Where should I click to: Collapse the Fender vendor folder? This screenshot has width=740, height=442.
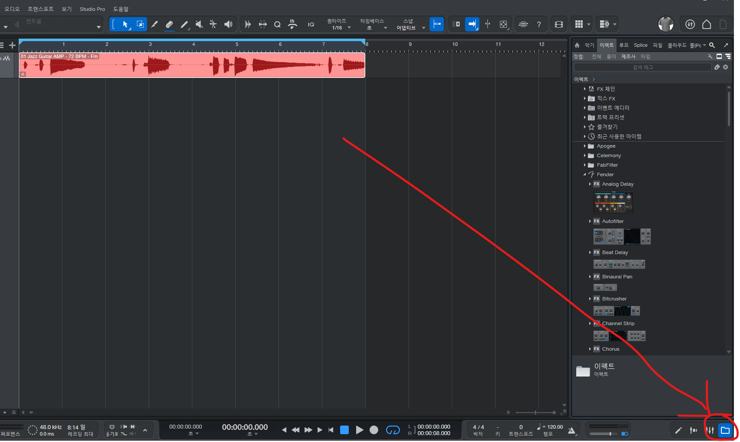pos(585,174)
